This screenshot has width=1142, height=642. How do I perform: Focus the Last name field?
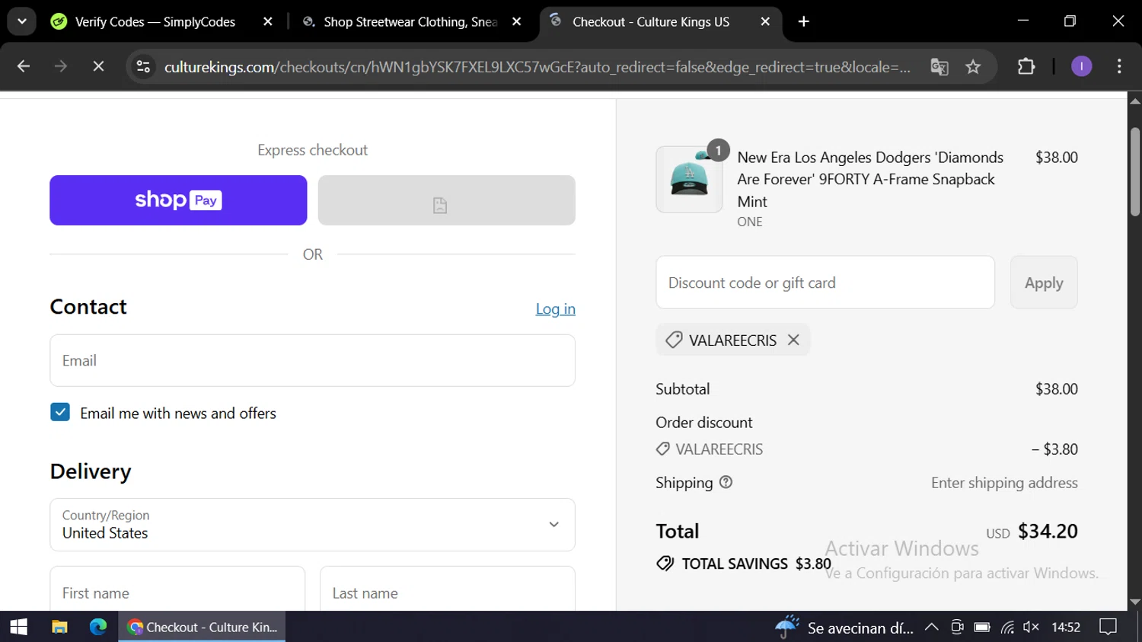448,589
